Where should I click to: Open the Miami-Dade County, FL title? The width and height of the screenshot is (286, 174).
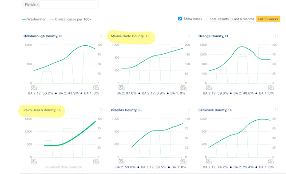(x=130, y=36)
